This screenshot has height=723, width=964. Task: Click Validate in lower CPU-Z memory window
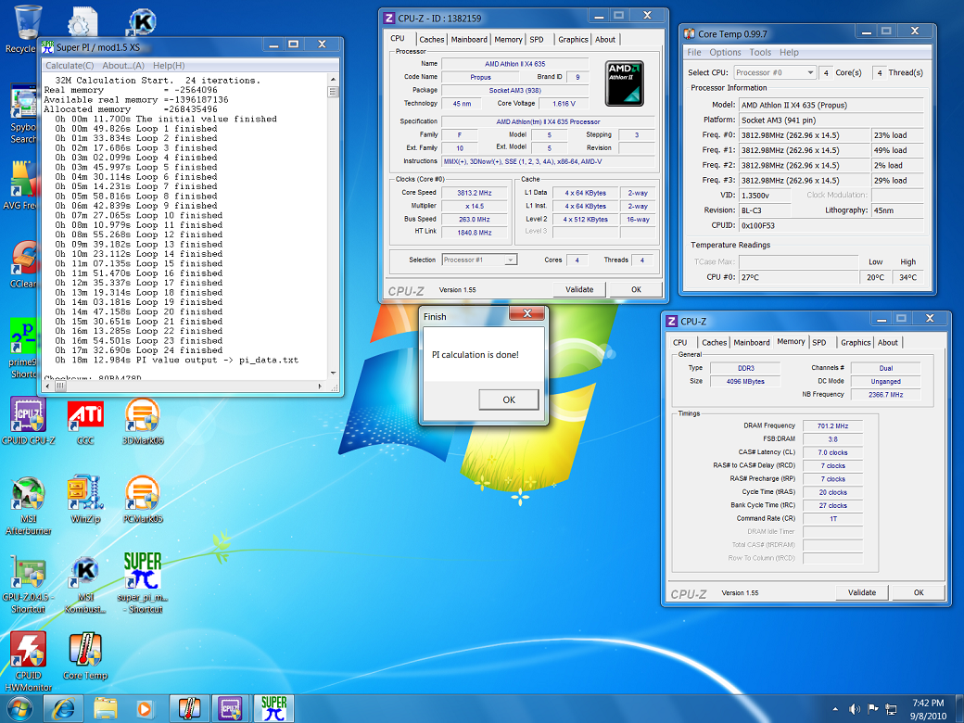pyautogui.click(x=862, y=592)
